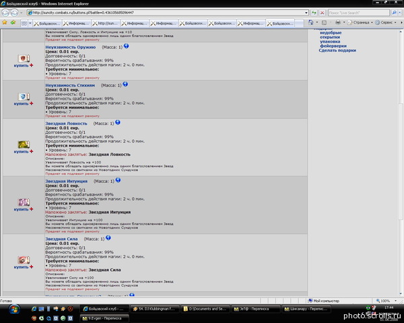Open the Quick Tabs grid view
Viewport: 404px width, 323px height.
point(24,23)
